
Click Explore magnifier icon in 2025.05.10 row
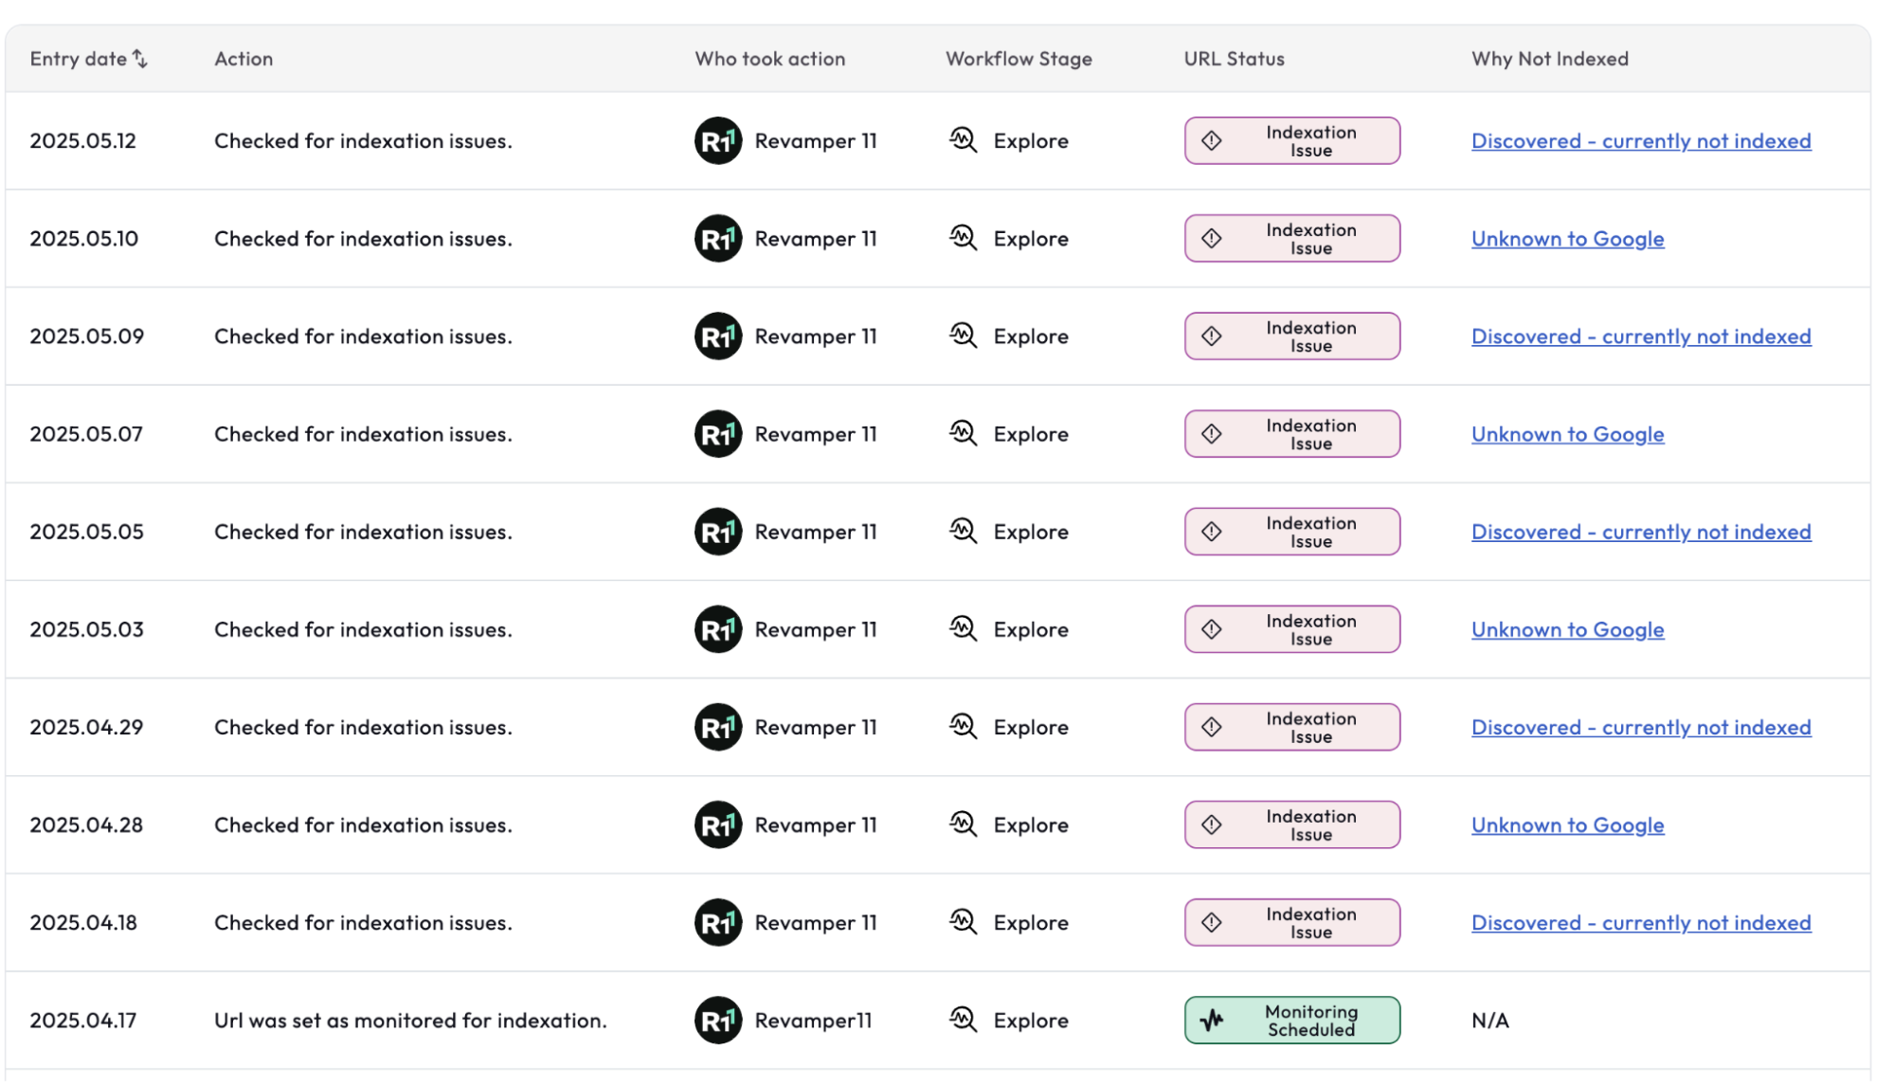[963, 238]
